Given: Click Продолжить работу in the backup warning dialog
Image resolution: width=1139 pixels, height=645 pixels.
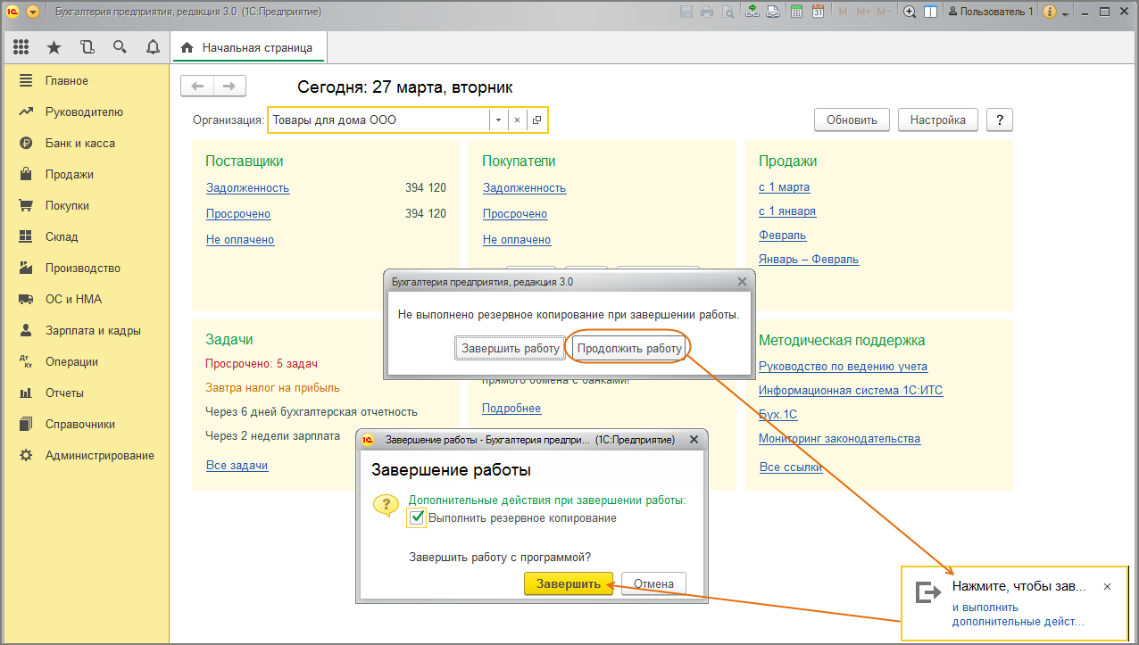Looking at the screenshot, I should coord(629,348).
